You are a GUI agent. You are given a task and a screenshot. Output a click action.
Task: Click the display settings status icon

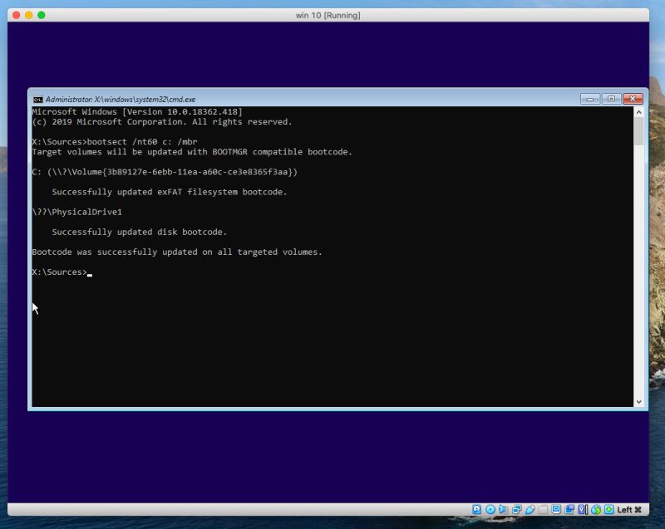point(554,508)
